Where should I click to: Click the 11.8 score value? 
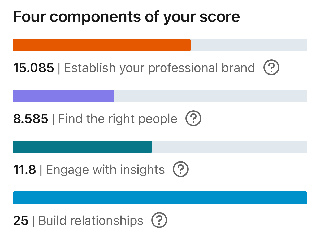point(24,170)
